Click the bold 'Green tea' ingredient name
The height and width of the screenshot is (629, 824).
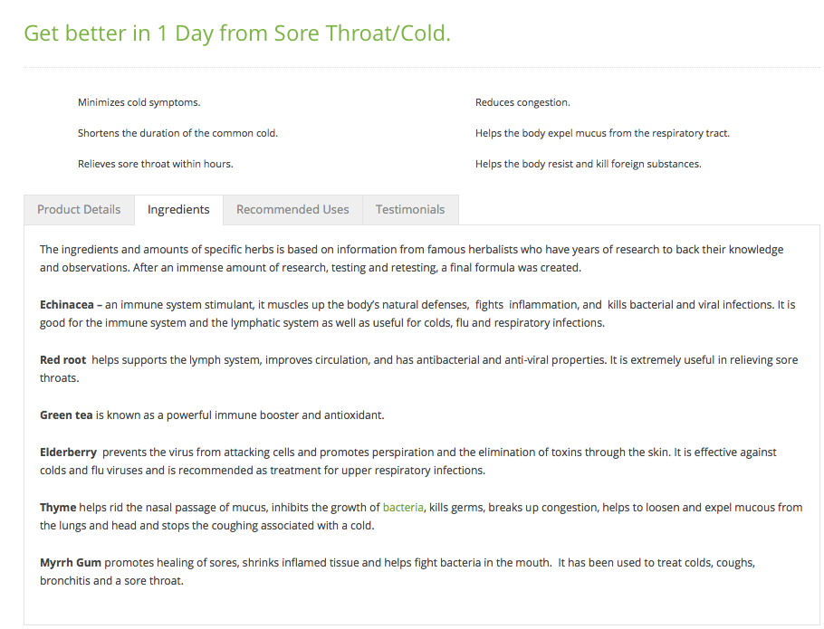click(66, 415)
